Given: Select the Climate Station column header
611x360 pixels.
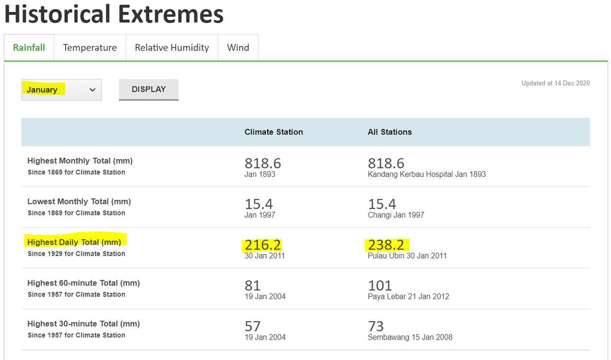Looking at the screenshot, I should click(273, 131).
